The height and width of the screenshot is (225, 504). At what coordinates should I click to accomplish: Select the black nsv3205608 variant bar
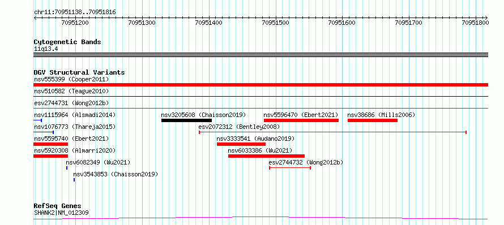(x=186, y=120)
